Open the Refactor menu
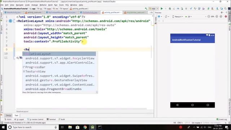Viewport: 231px width, 130px height. [43, 5]
